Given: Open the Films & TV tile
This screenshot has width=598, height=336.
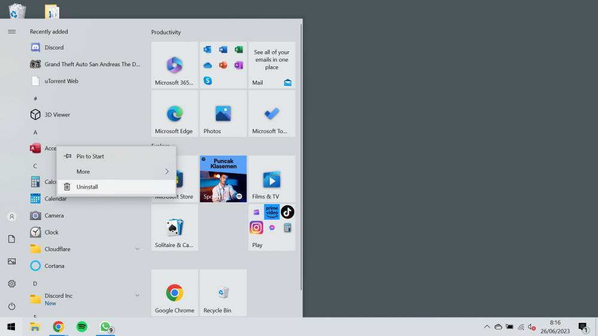Looking at the screenshot, I should point(271,179).
